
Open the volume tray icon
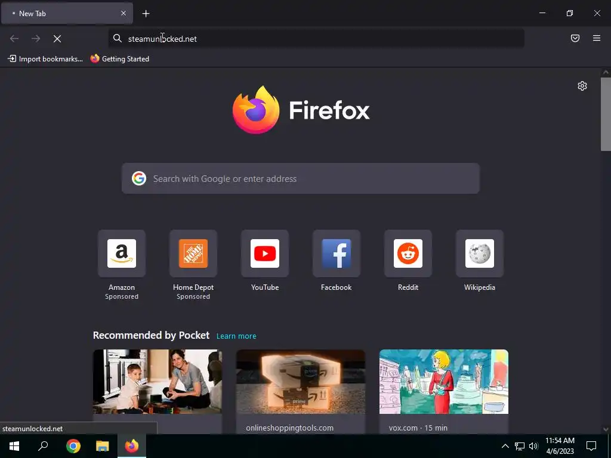tap(533, 446)
